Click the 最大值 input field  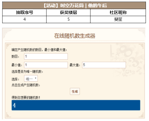[104, 65]
